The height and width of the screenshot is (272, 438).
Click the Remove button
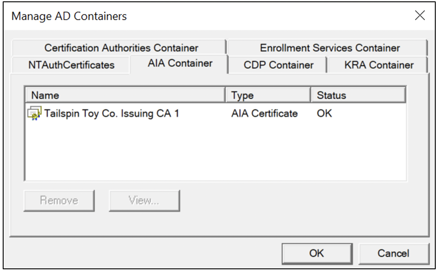pyautogui.click(x=59, y=200)
